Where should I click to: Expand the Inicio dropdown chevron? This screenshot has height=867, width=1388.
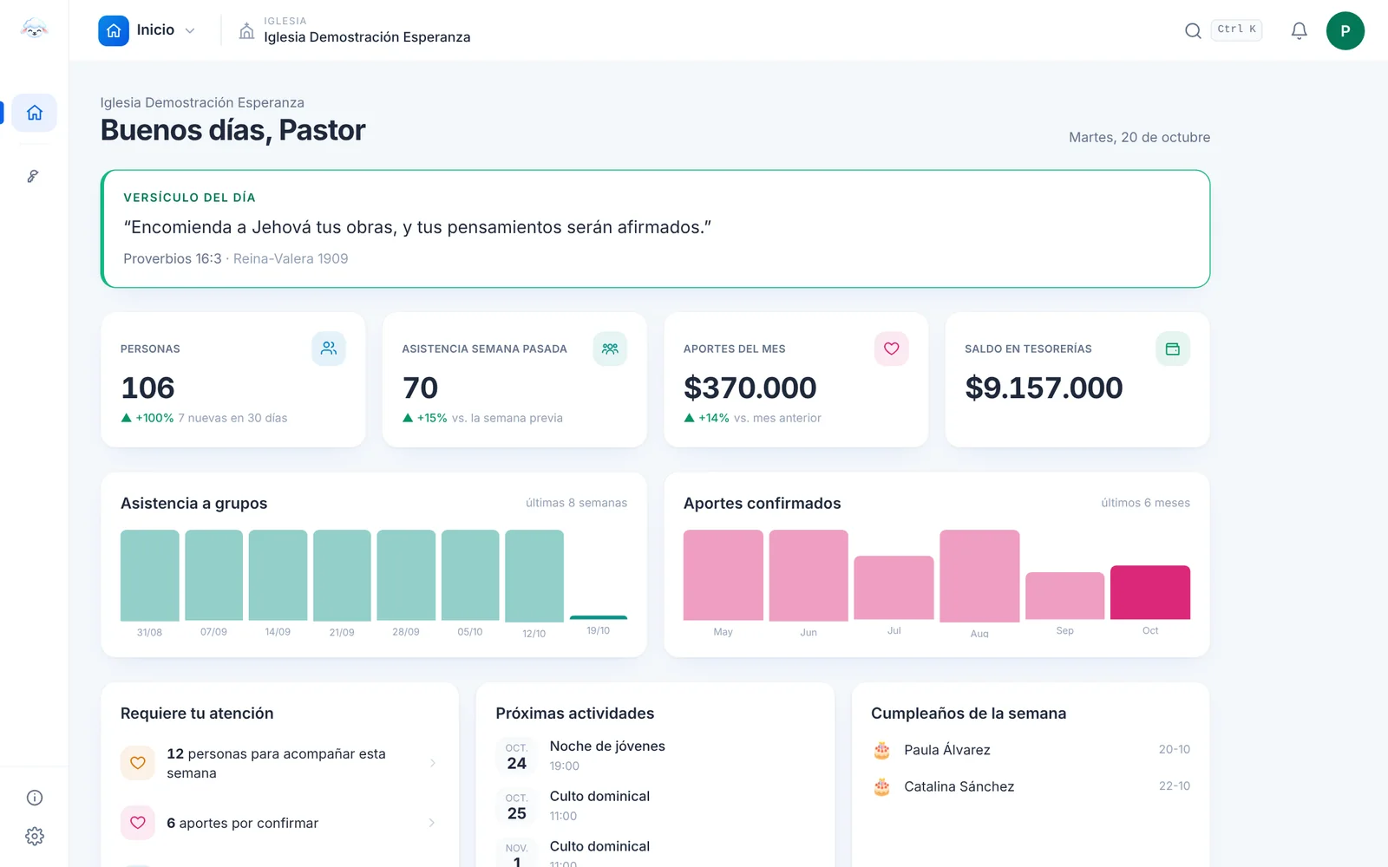(x=190, y=31)
